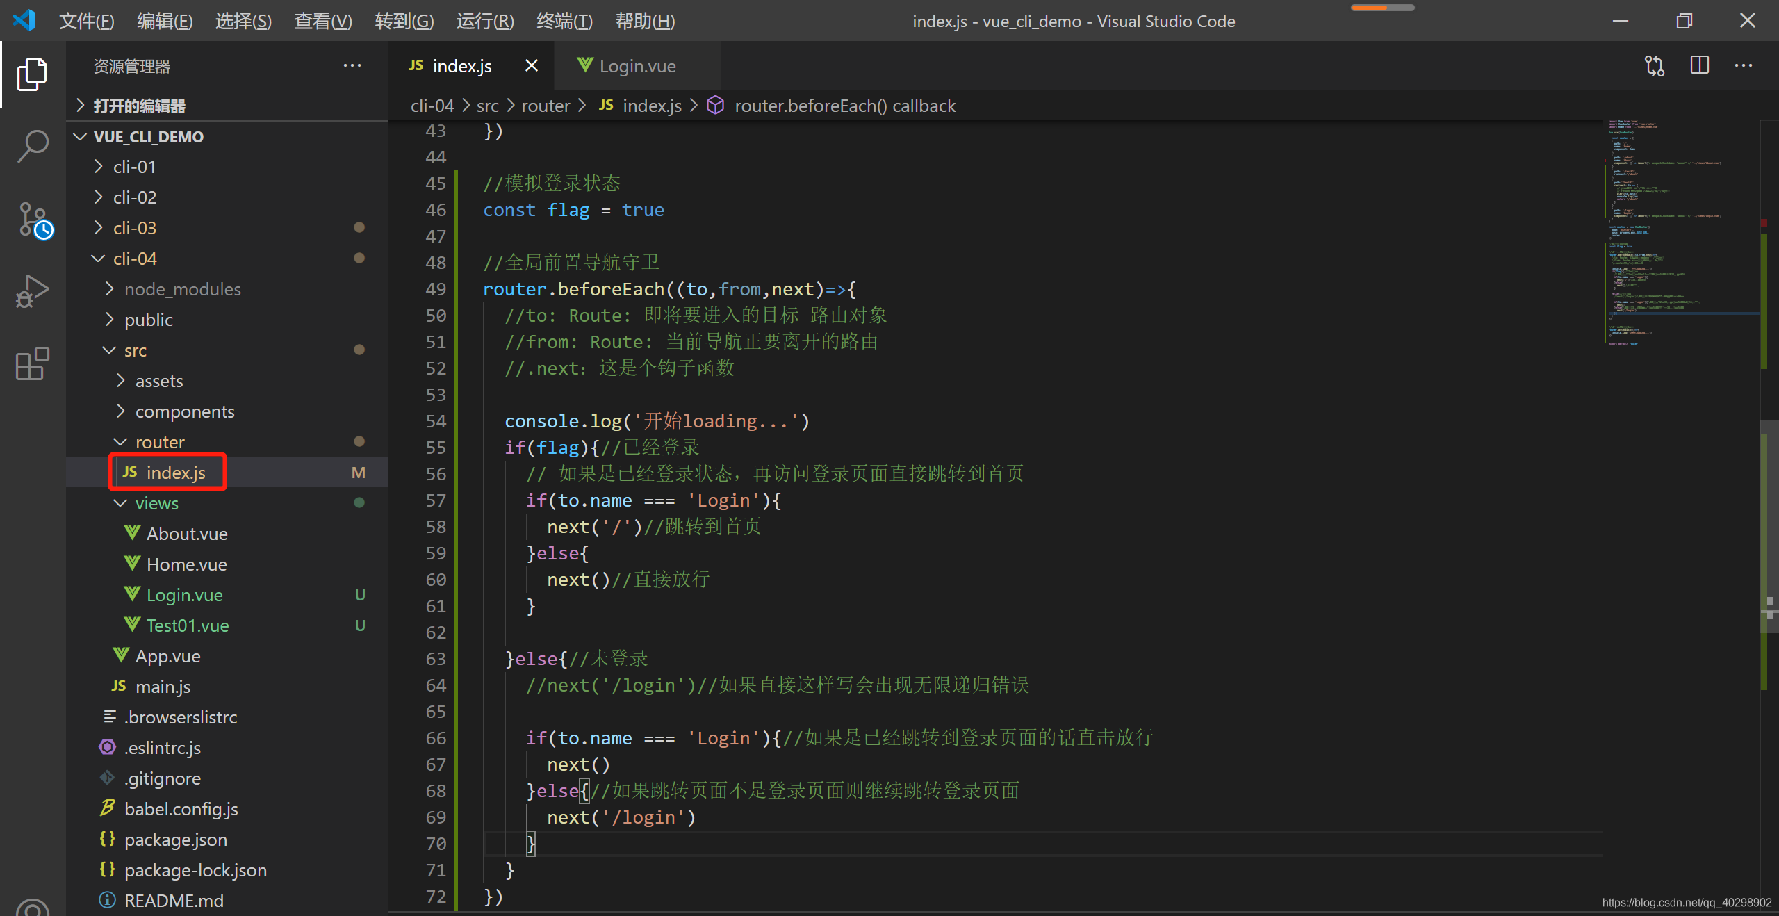Viewport: 1779px width, 916px height.
Task: Open the 运行(R) menu
Action: click(485, 21)
